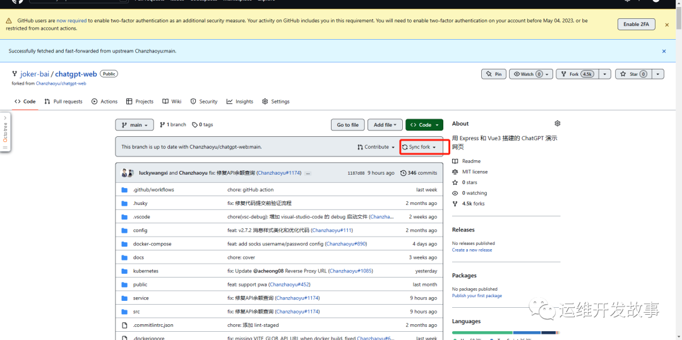Switch to the Insights tab
This screenshot has height=340, width=682.
point(240,102)
